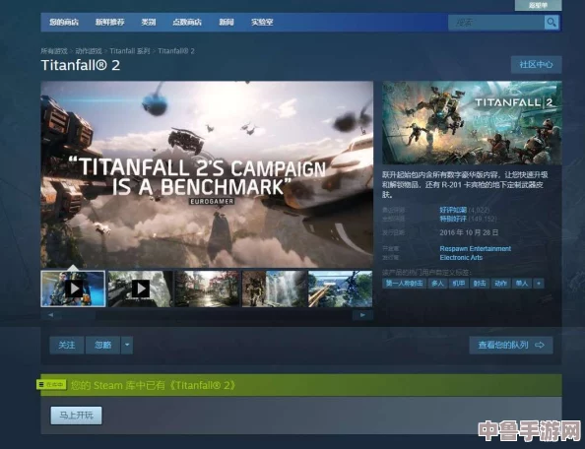Select 多人 tag

click(x=437, y=284)
